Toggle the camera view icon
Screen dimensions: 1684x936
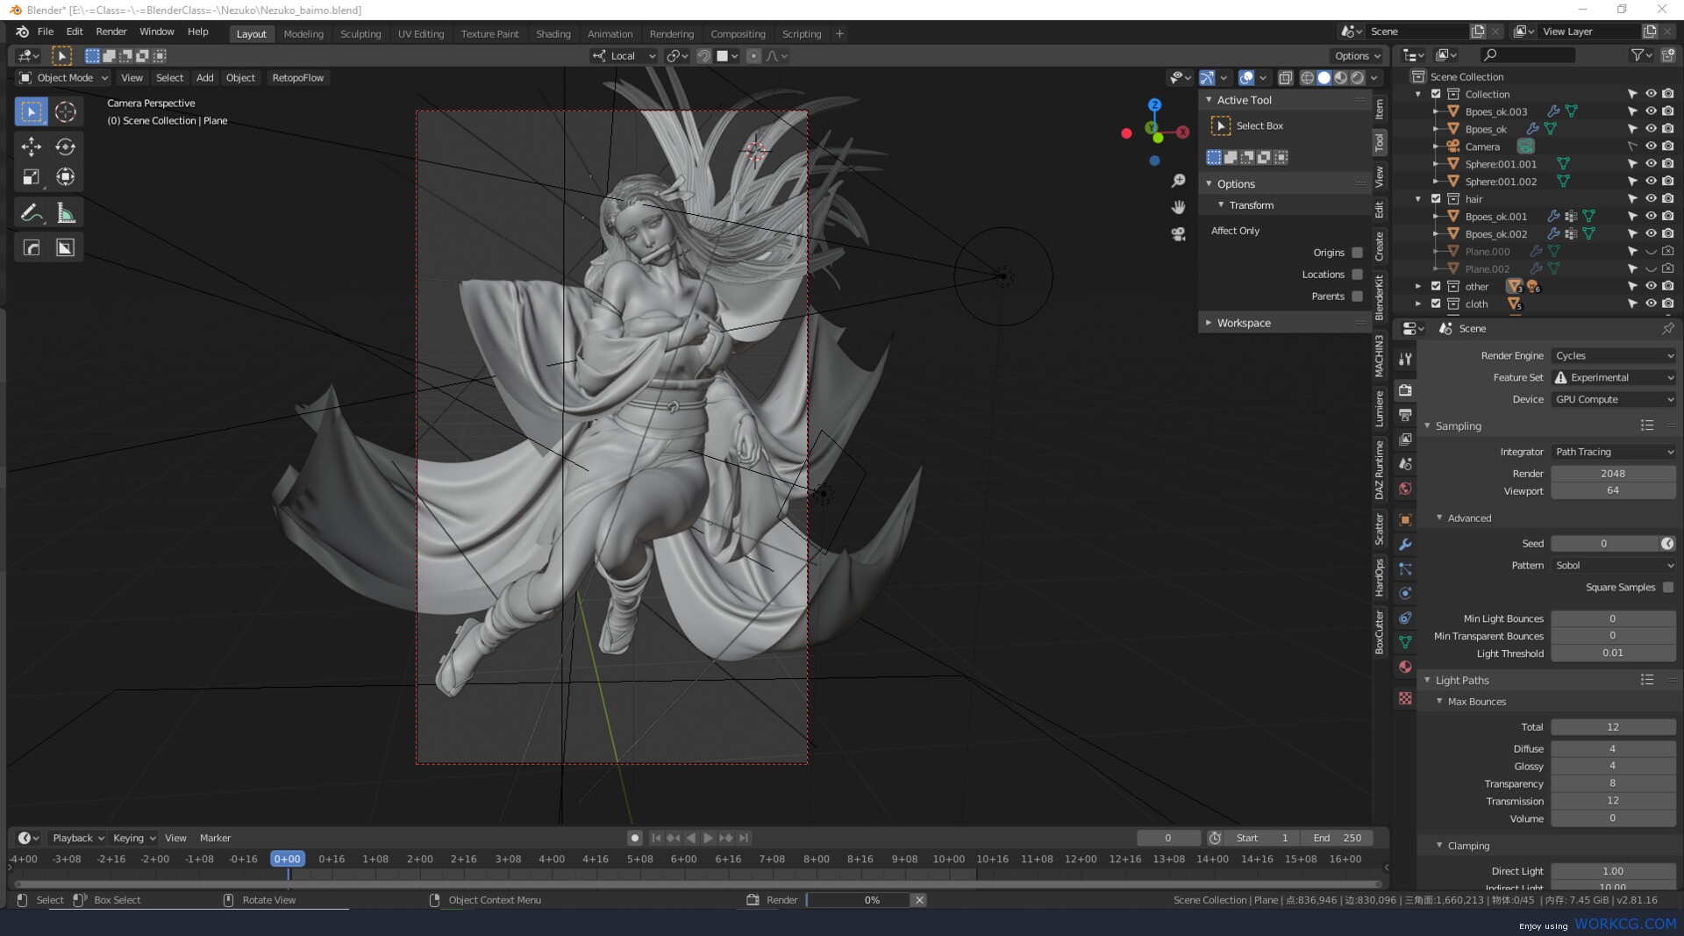pos(1178,234)
